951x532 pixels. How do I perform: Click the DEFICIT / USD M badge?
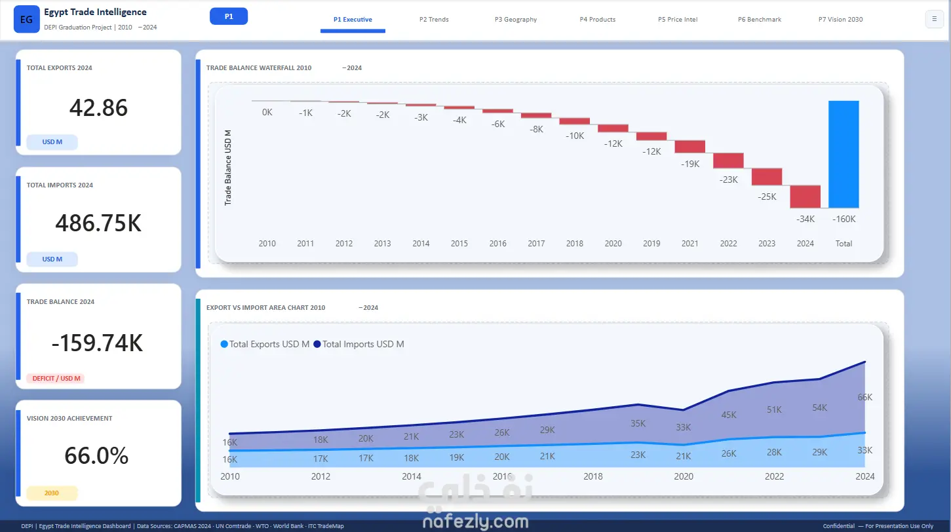click(56, 378)
